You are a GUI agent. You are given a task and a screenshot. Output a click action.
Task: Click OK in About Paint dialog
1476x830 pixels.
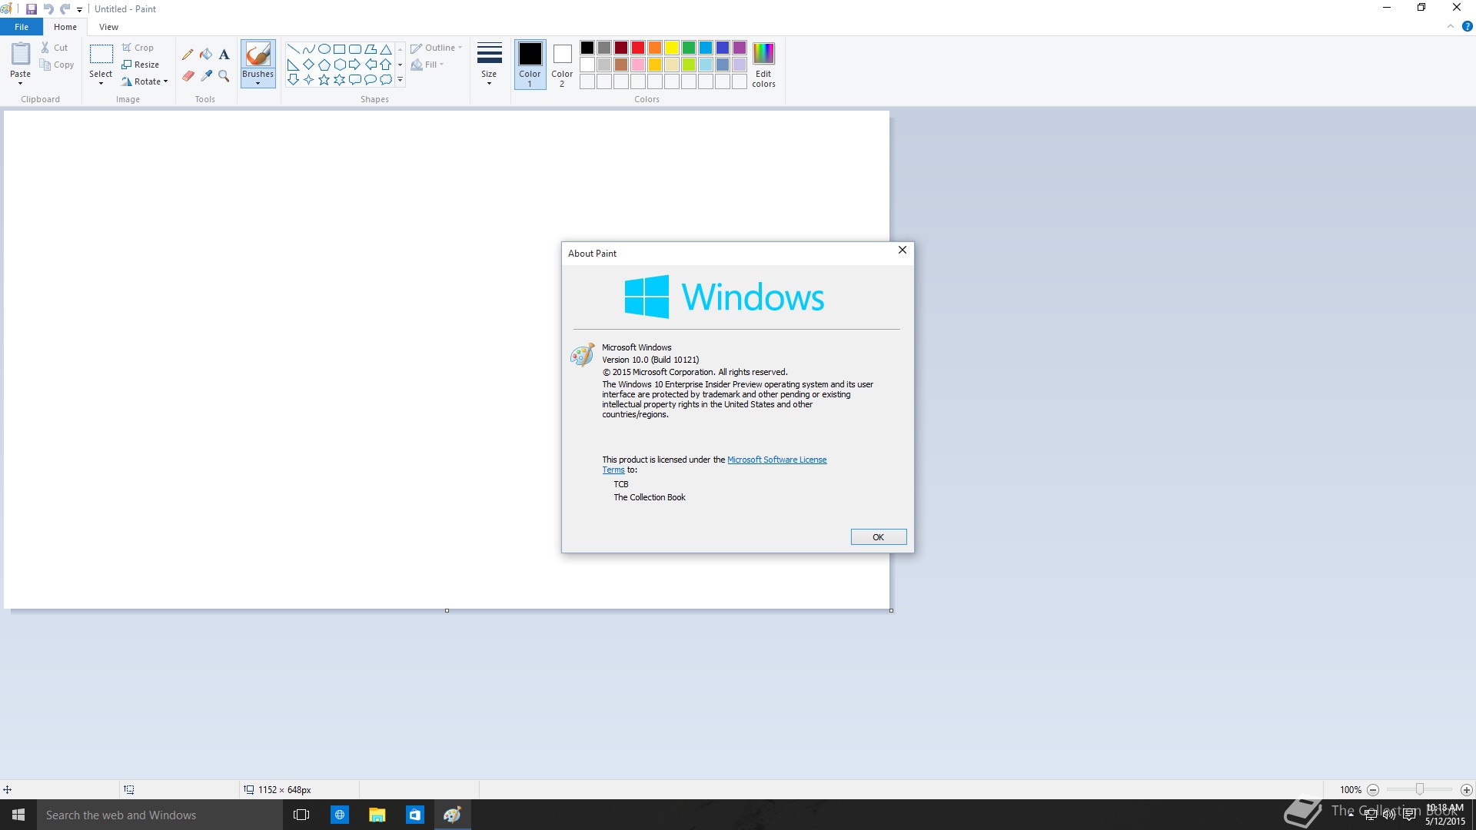pos(878,537)
